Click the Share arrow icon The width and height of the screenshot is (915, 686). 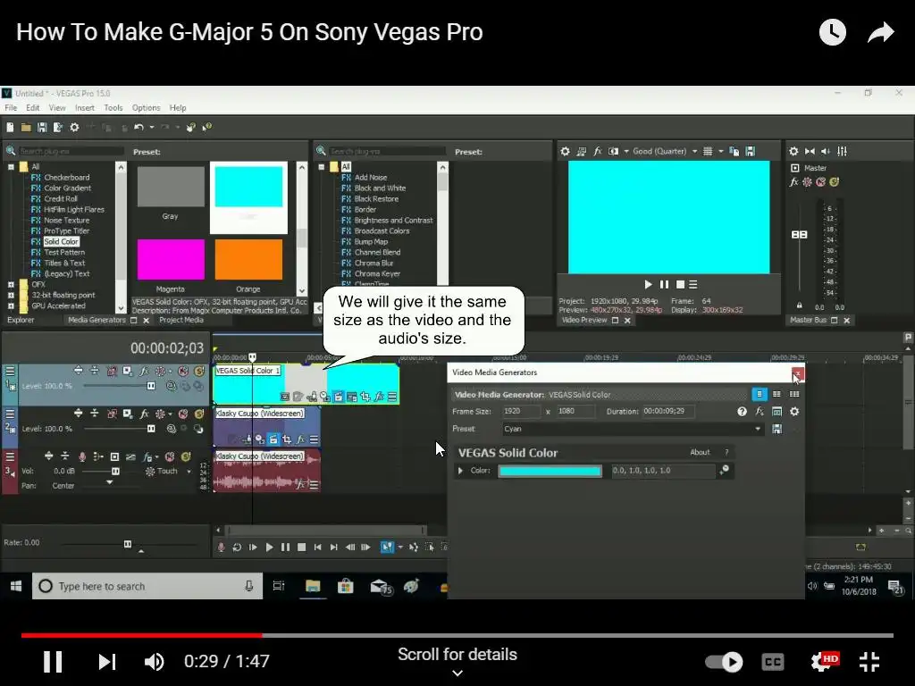coord(880,32)
